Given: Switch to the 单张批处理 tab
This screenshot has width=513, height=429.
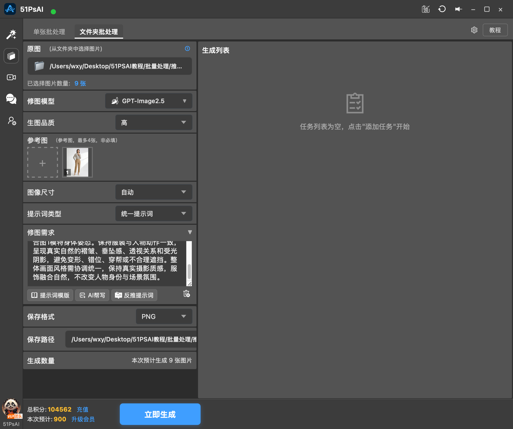Looking at the screenshot, I should coord(49,32).
